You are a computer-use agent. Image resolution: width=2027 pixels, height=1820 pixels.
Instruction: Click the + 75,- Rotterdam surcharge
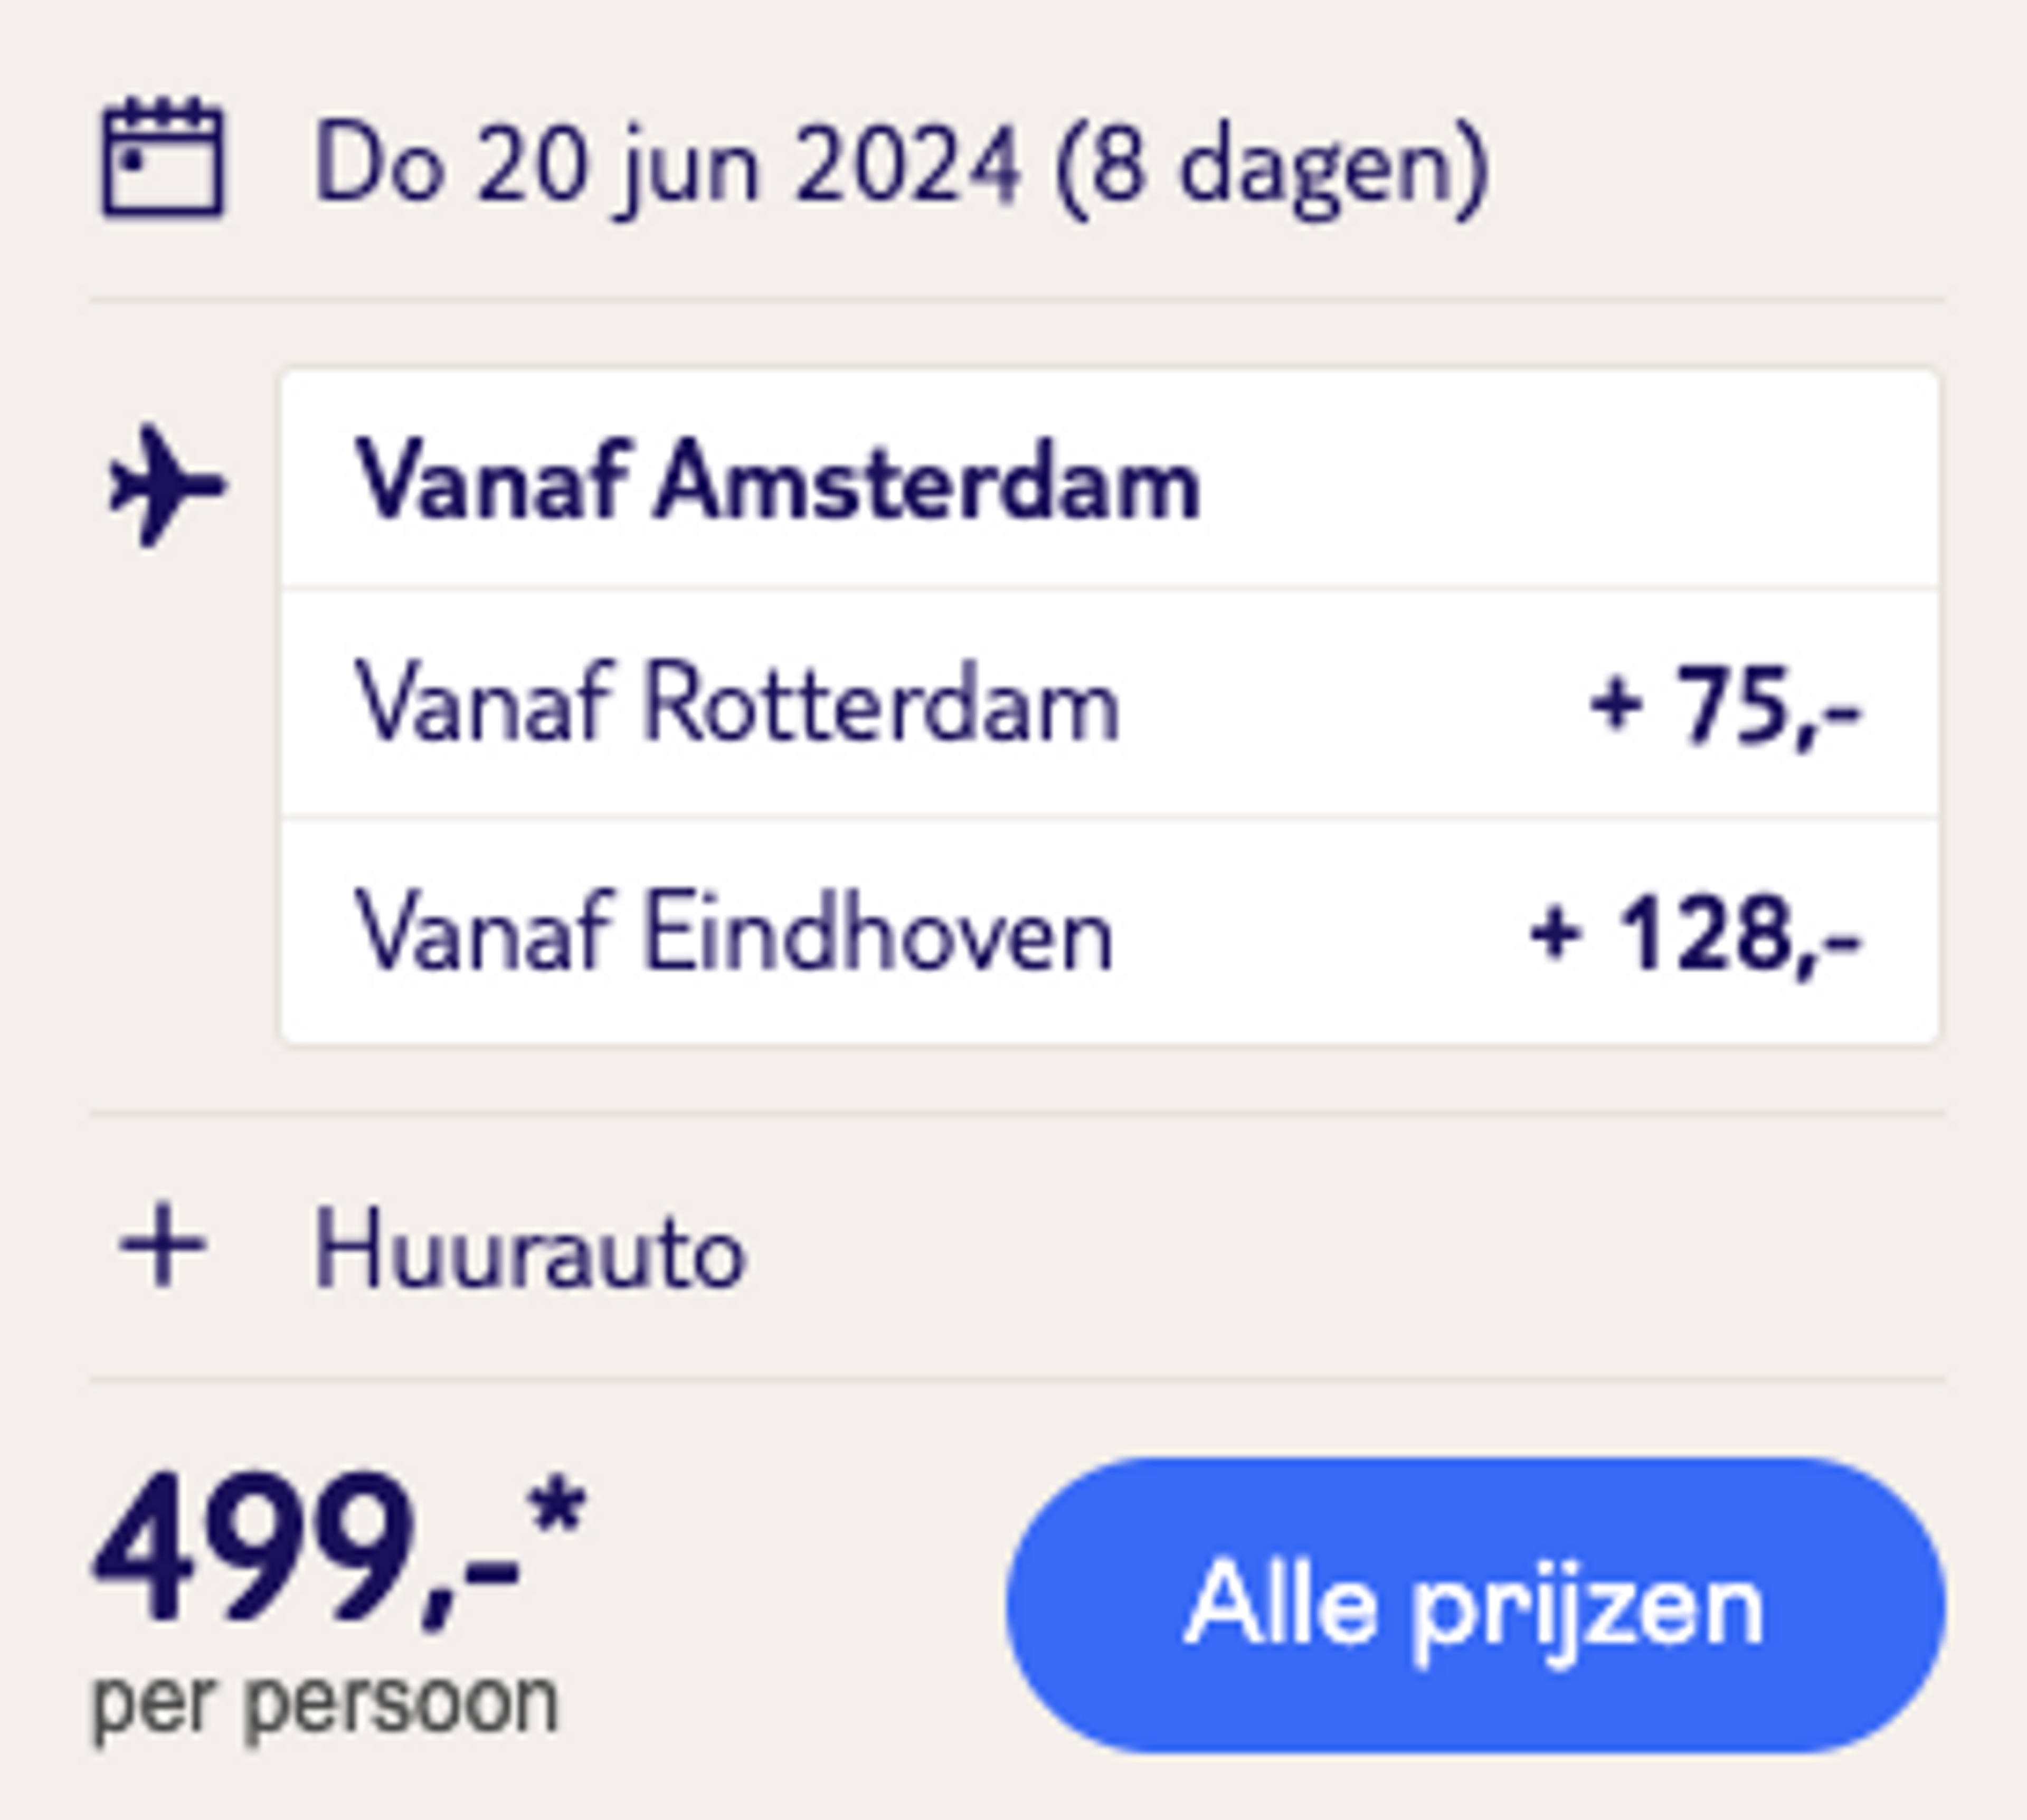pyautogui.click(x=1725, y=706)
